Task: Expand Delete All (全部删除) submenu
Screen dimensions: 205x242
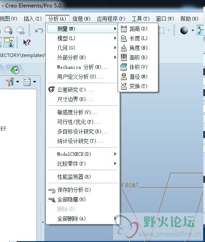Action: (83, 218)
